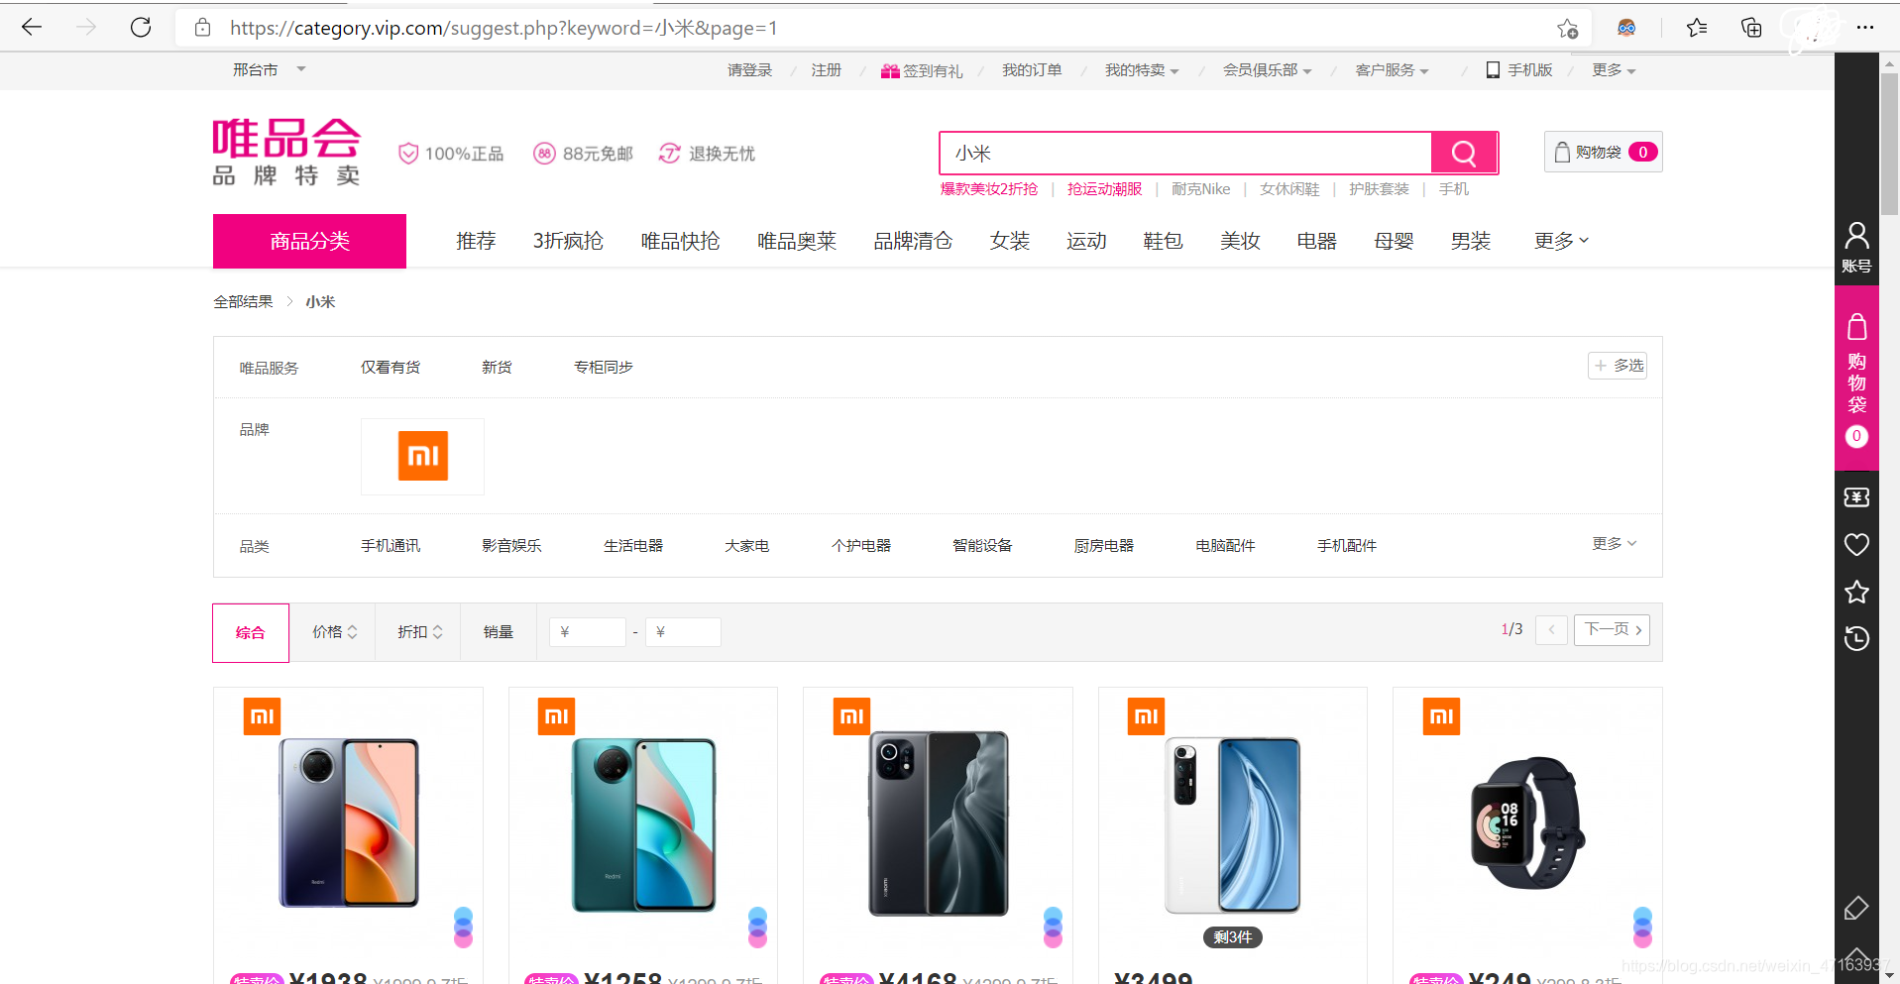
Task: Enable 多选 multi-select for filters
Action: [x=1618, y=366]
